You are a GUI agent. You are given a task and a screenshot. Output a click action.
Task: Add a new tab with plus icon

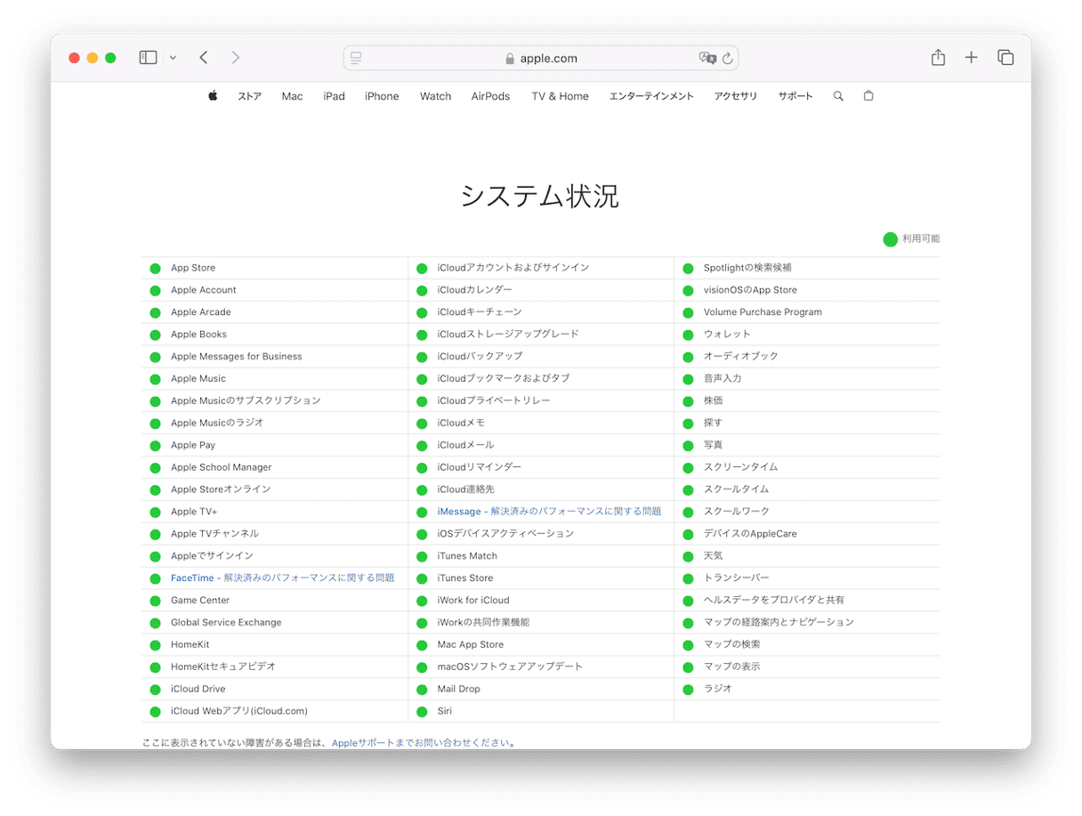pos(971,58)
